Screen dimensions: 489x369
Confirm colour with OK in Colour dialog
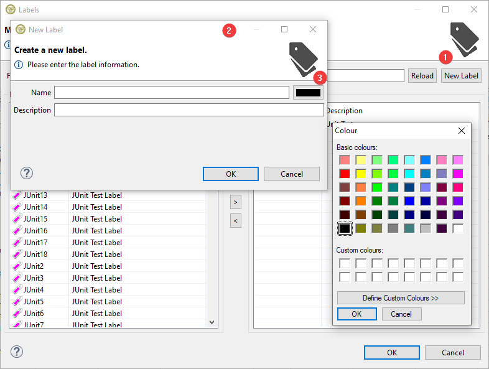pyautogui.click(x=356, y=314)
